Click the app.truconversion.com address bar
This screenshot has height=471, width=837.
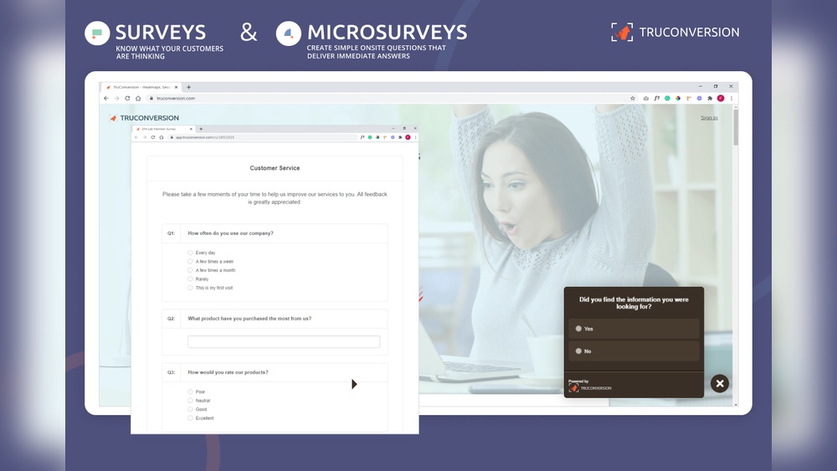(261, 138)
